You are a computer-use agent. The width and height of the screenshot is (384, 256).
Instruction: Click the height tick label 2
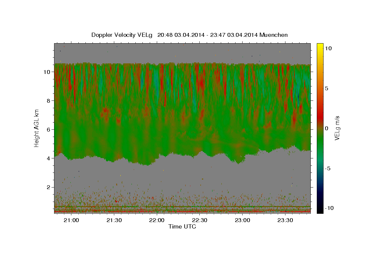click(x=48, y=187)
